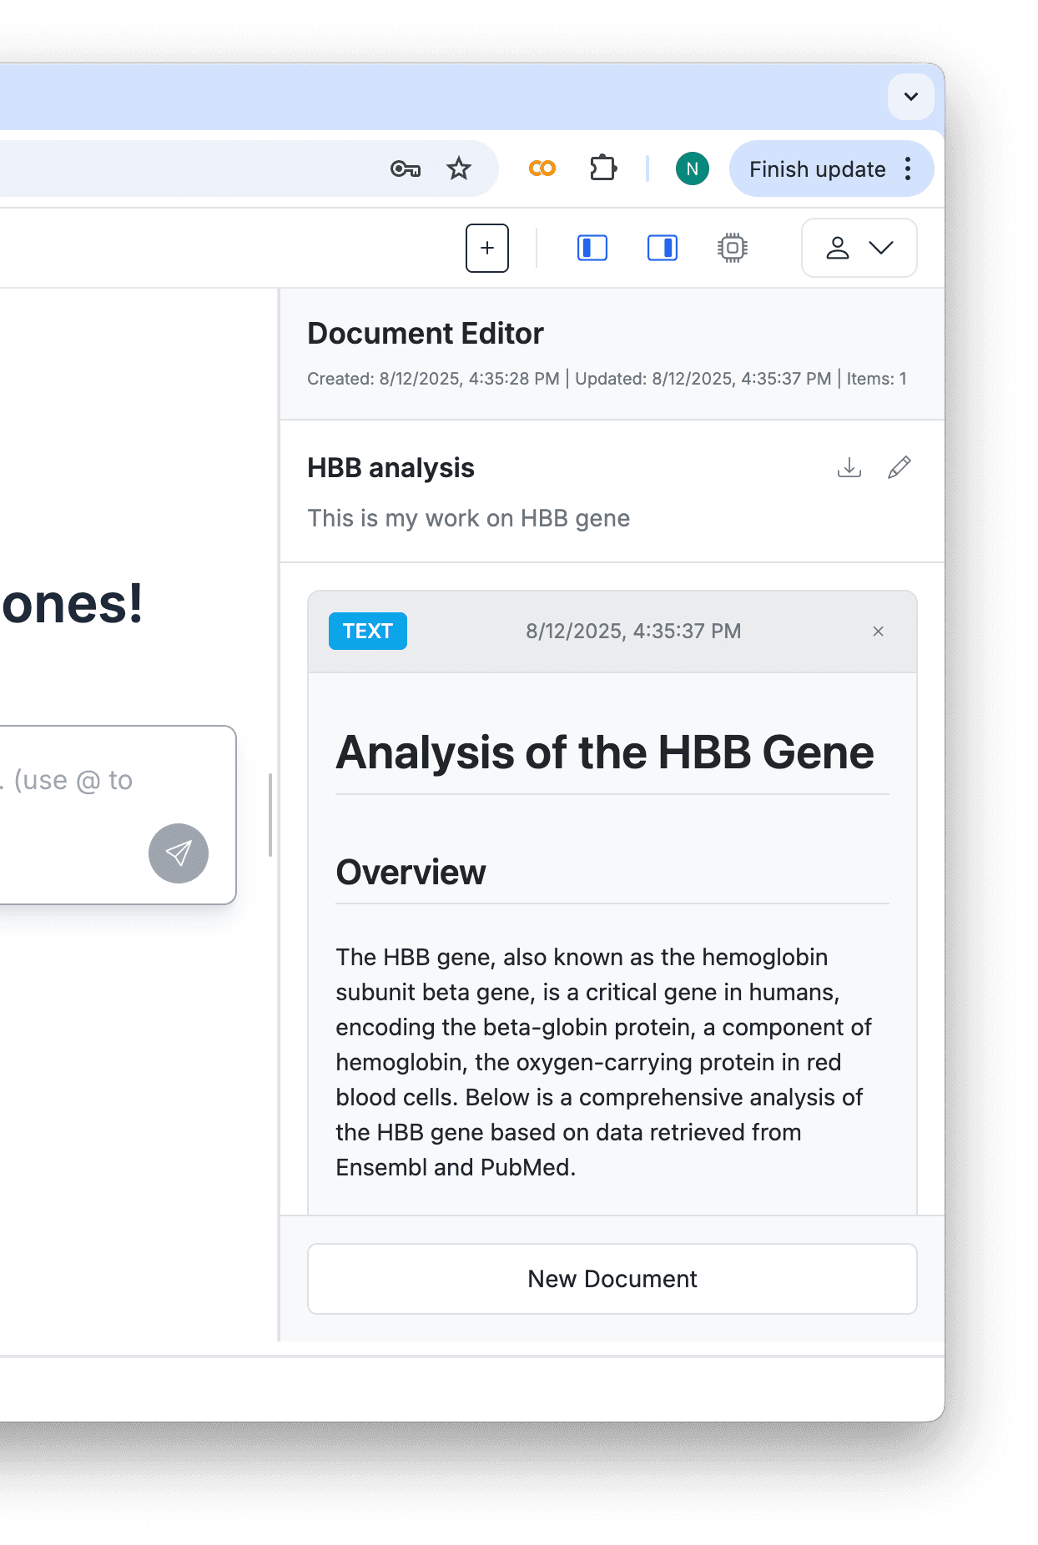
Task: Click the plus new chat button
Action: pyautogui.click(x=487, y=248)
